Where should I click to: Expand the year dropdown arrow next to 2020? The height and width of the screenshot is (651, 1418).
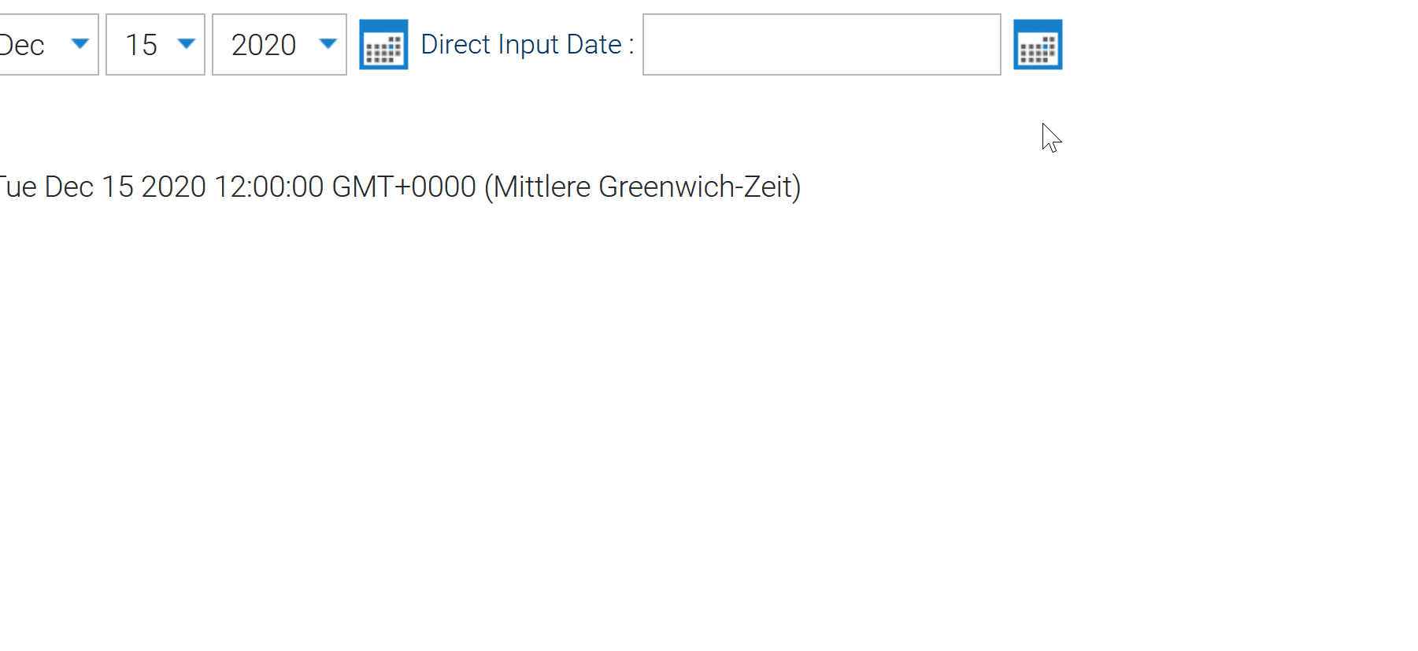pyautogui.click(x=328, y=44)
